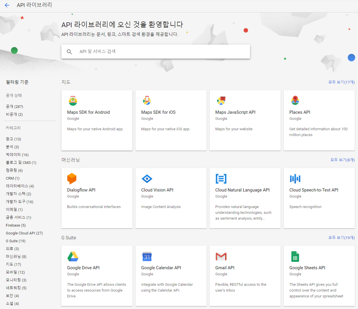View all 8 machine learning (머신러닝) APIs
358x309 pixels.
point(343,160)
